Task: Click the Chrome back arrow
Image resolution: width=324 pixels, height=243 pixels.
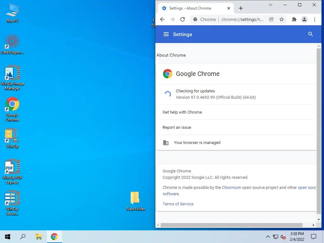Action: tap(162, 19)
